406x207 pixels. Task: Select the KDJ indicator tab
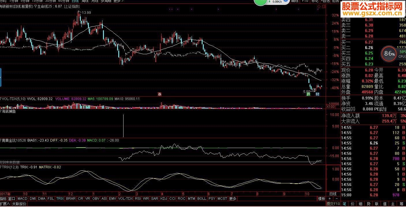click(164, 199)
